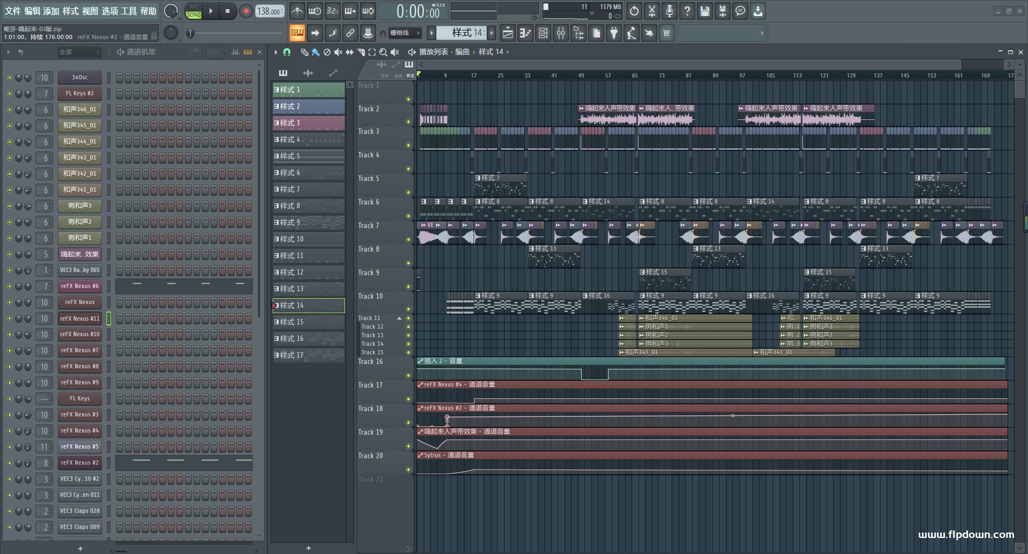Open the 视图 menu
Viewport: 1028px width, 554px height.
click(90, 11)
